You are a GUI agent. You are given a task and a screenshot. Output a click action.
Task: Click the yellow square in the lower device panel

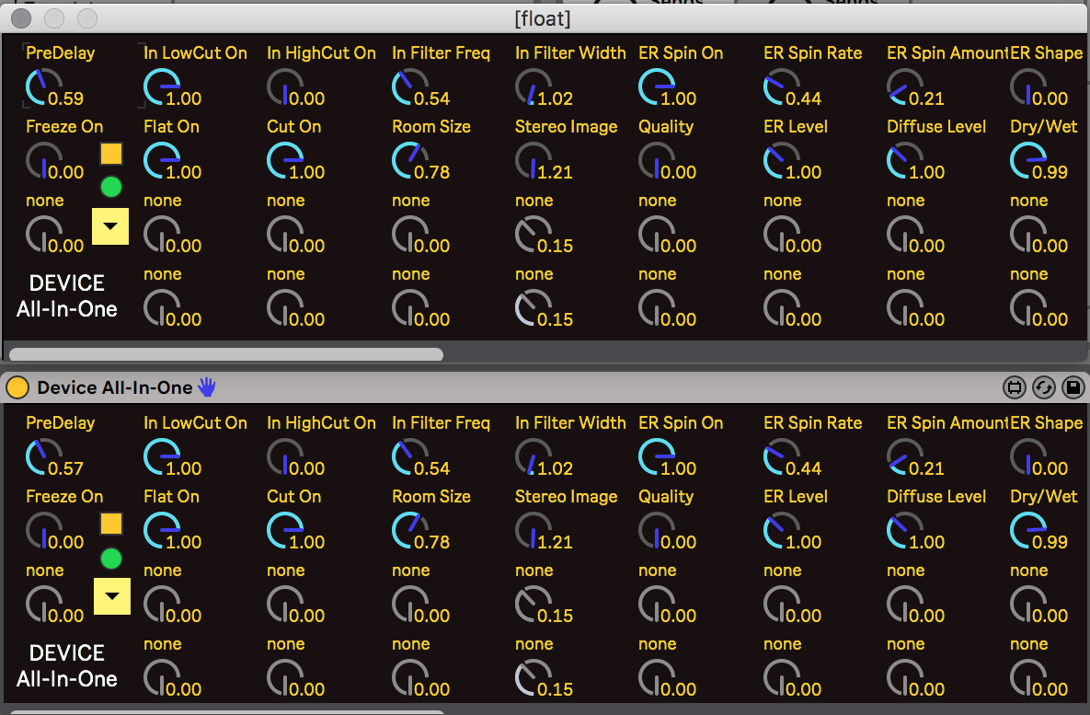[x=111, y=524]
